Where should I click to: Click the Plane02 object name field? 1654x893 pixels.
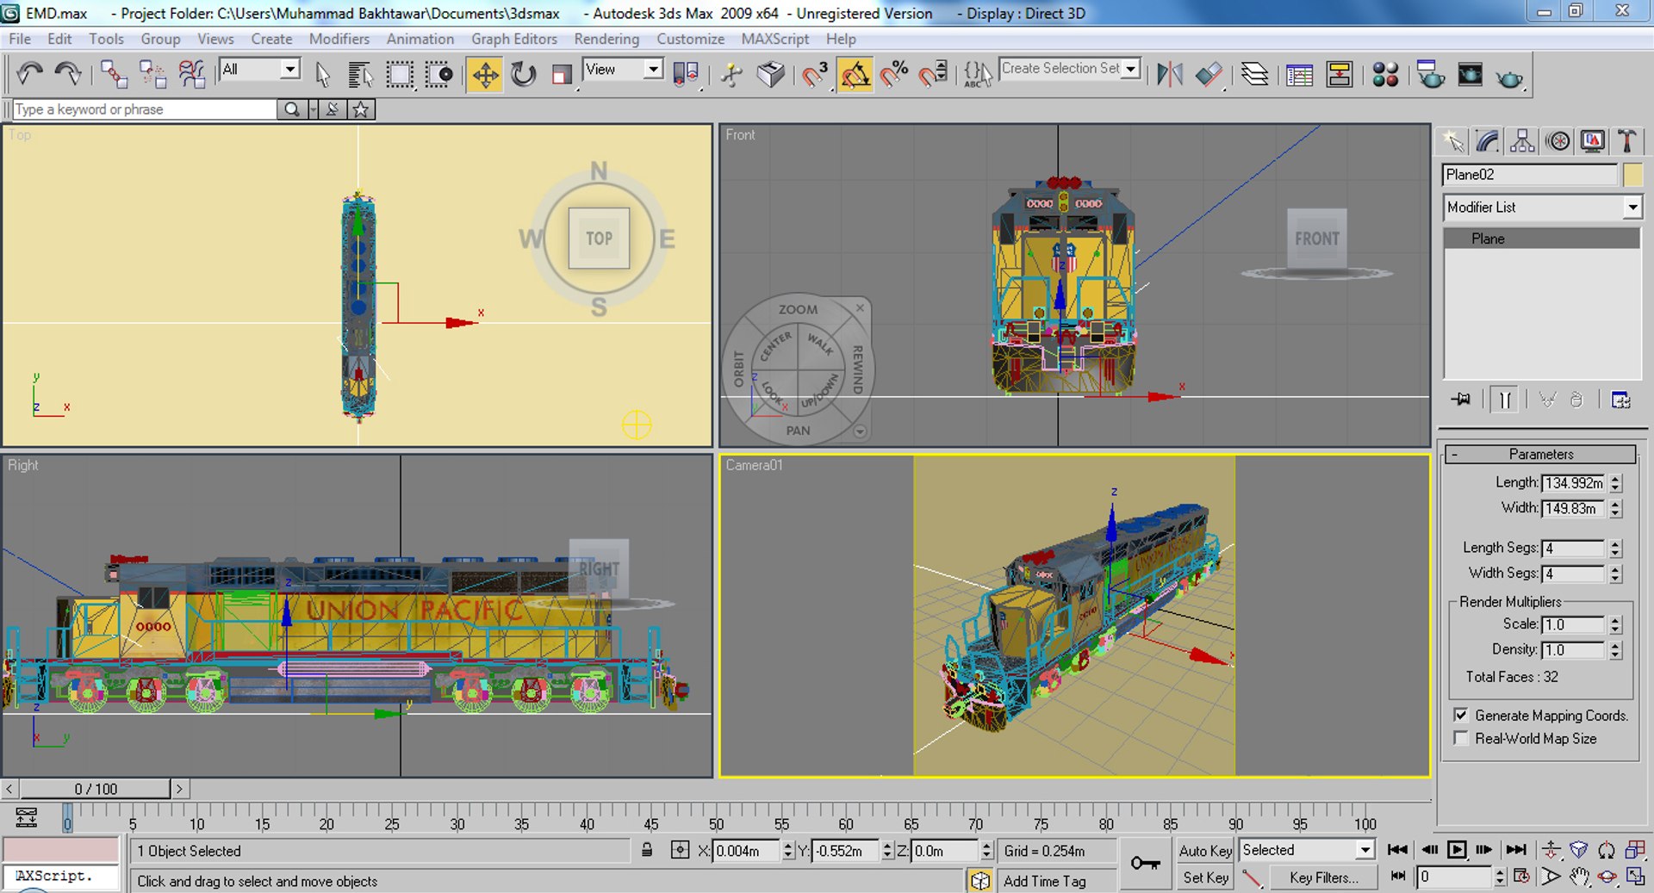[x=1530, y=175]
